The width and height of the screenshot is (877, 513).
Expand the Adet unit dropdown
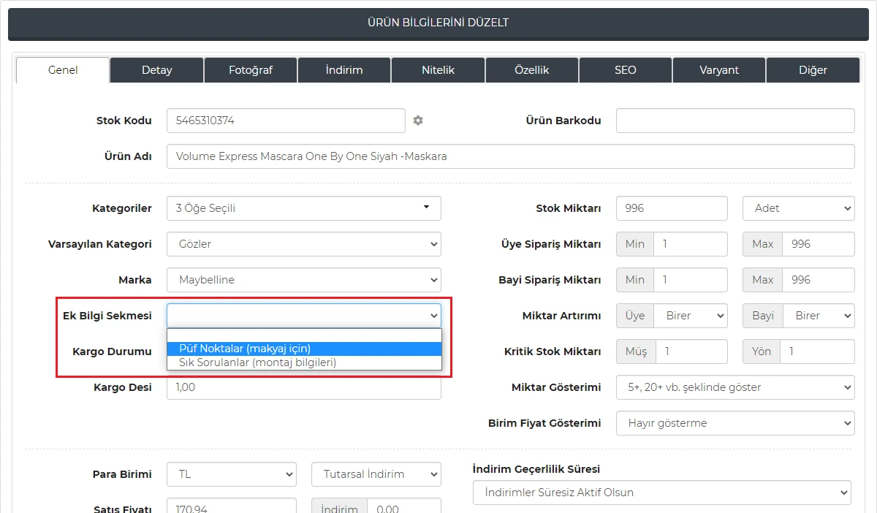pos(798,208)
